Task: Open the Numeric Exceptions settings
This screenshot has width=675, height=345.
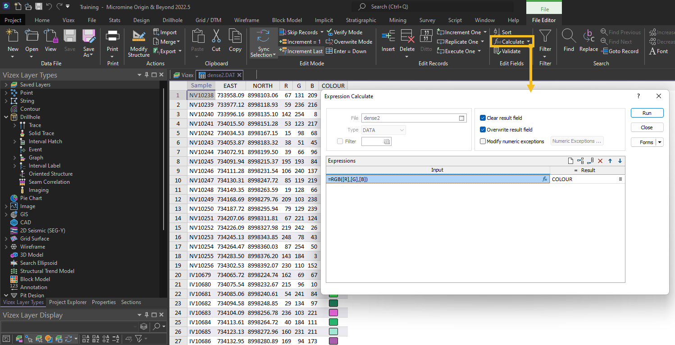Action: [577, 141]
